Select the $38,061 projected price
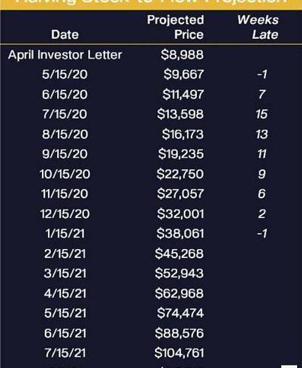Screen dimensions: 302x368 point(180,234)
